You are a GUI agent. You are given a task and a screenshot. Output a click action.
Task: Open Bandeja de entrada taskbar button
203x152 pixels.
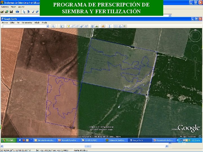pyautogui.click(x=45, y=140)
